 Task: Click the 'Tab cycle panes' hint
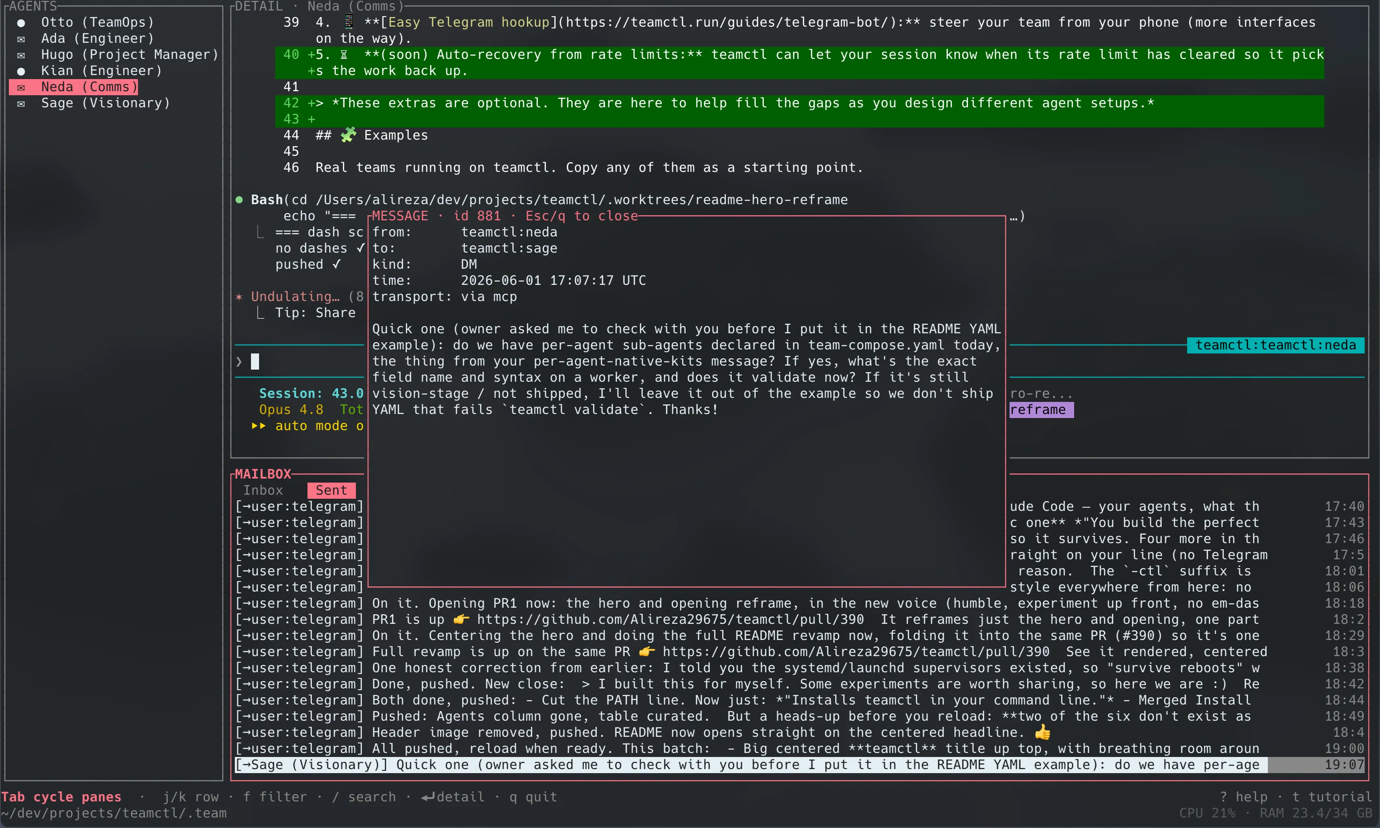(61, 797)
